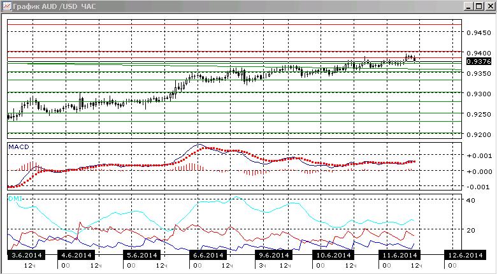The height and width of the screenshot is (274, 497).
Task: Click the 4.6.2014 date marker
Action: coord(76,255)
